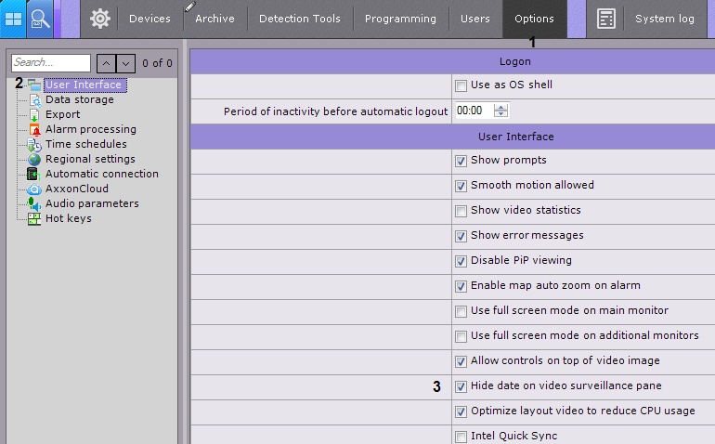
Task: Click the Hot keys icon
Action: (x=35, y=218)
